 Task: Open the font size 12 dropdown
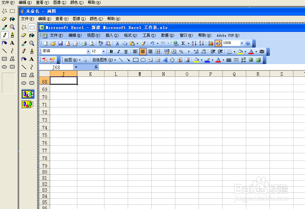pos(103,52)
